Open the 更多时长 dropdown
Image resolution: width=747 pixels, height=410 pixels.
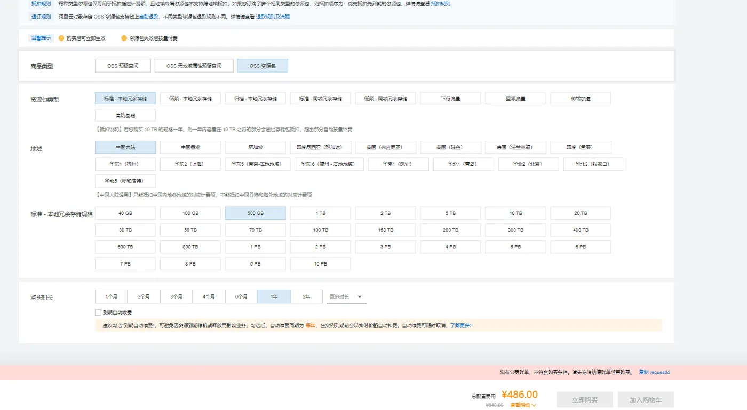click(x=346, y=296)
